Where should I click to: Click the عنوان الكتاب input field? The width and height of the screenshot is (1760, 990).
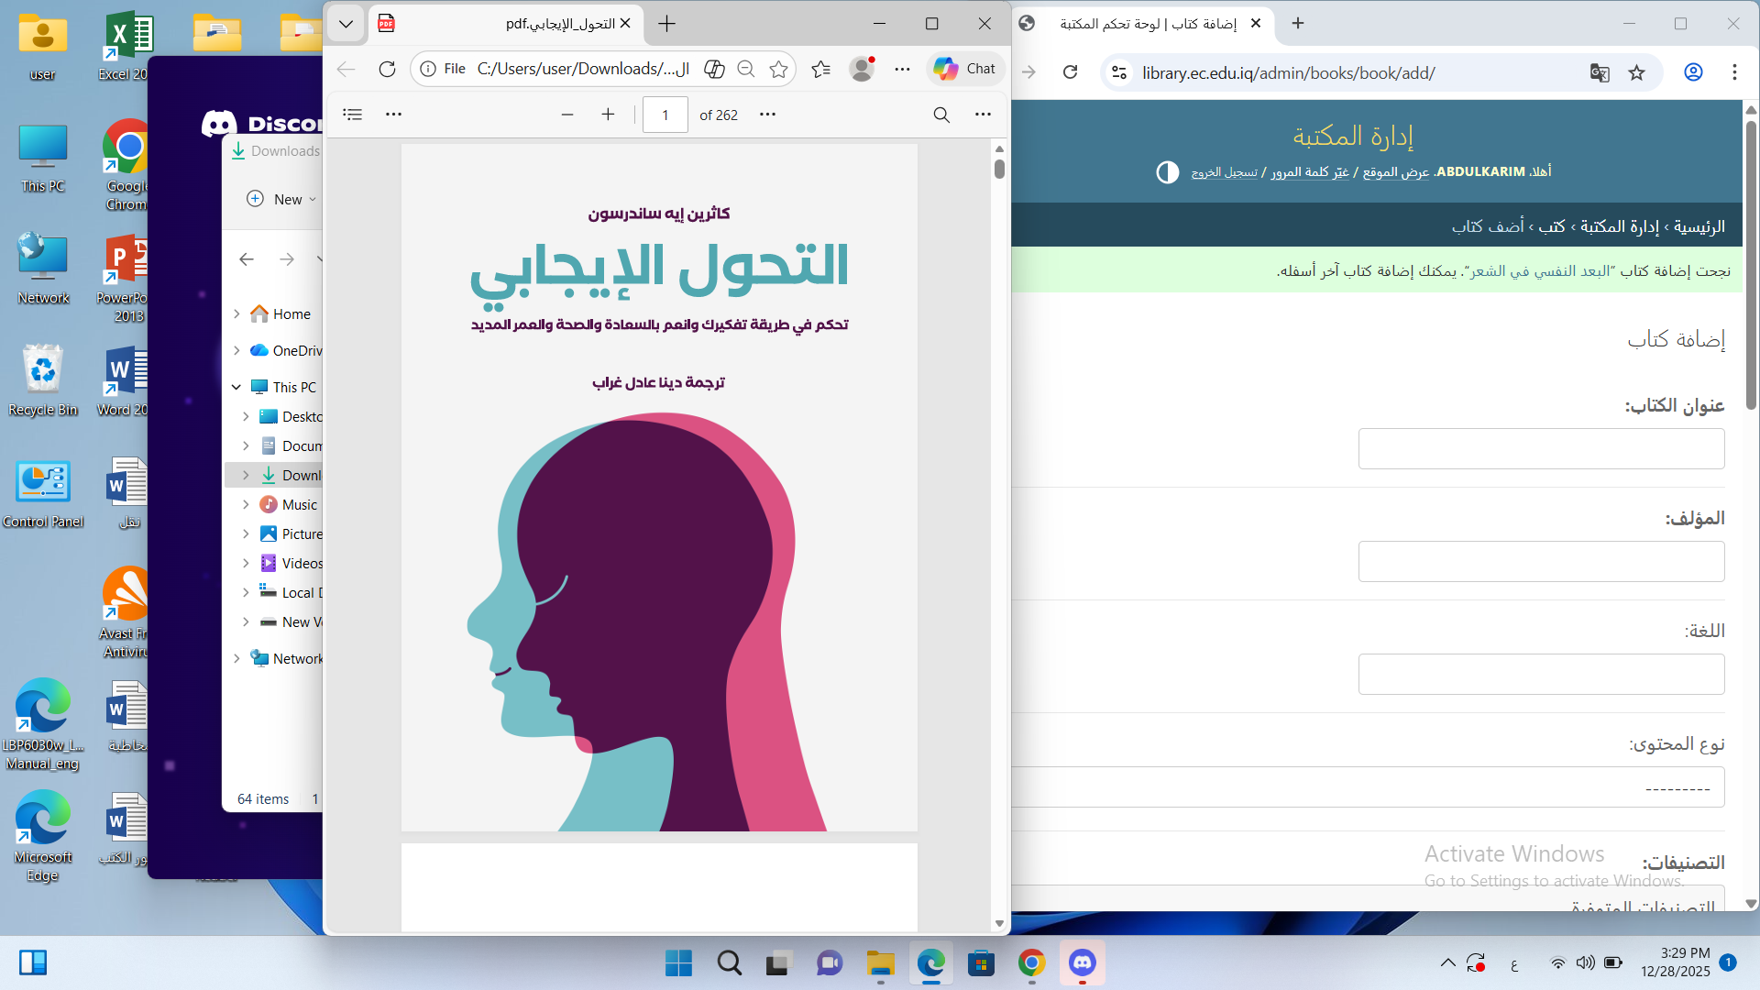[x=1541, y=449]
